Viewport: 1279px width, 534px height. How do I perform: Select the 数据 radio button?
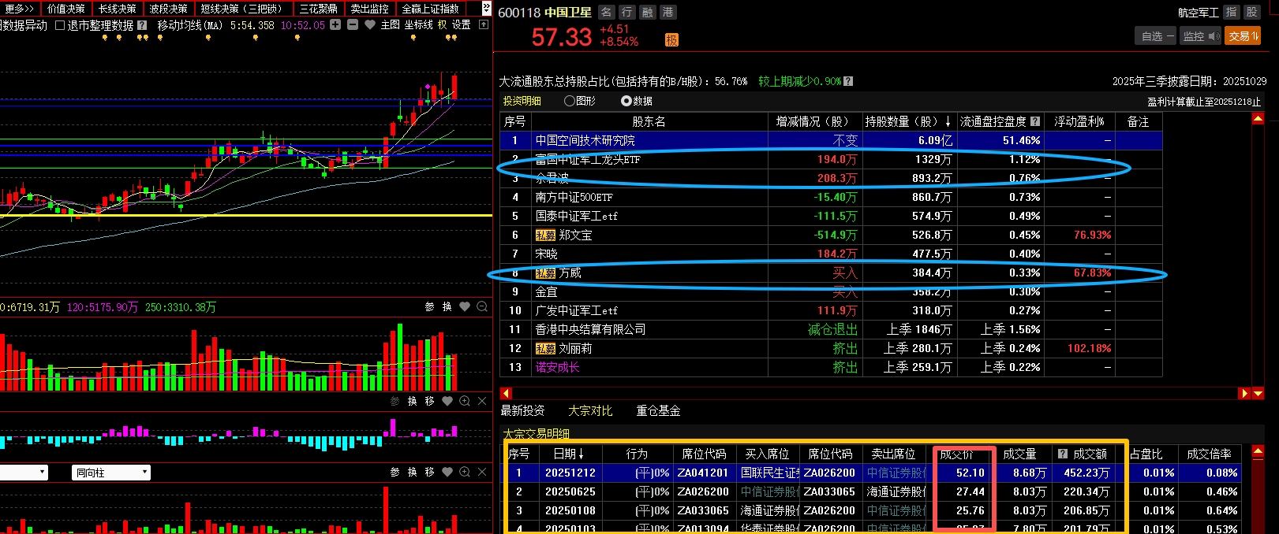click(626, 101)
